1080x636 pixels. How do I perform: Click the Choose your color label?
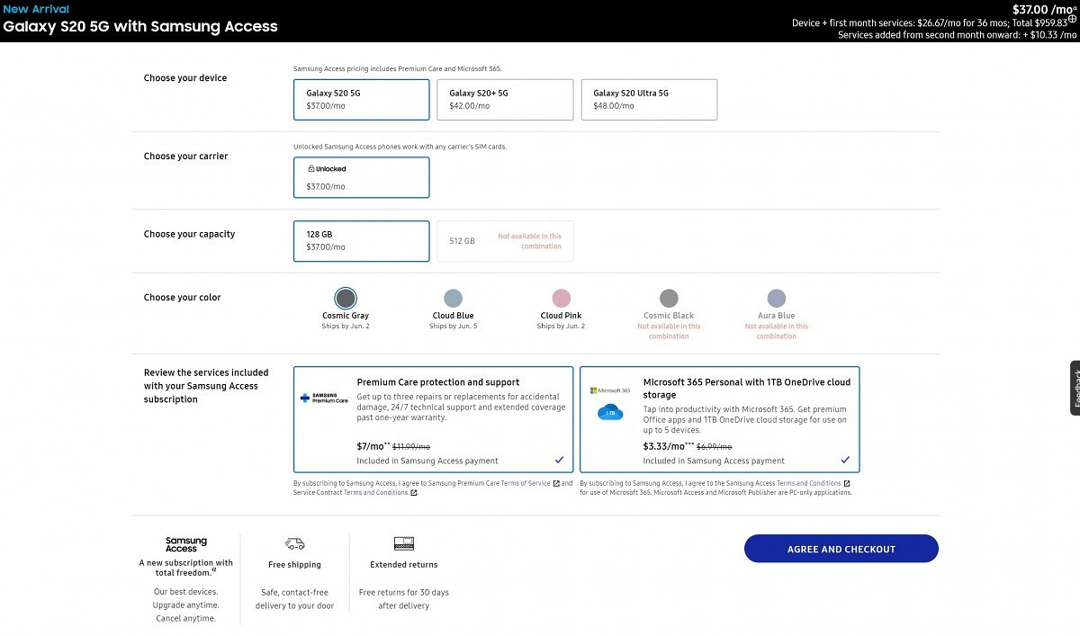click(182, 298)
